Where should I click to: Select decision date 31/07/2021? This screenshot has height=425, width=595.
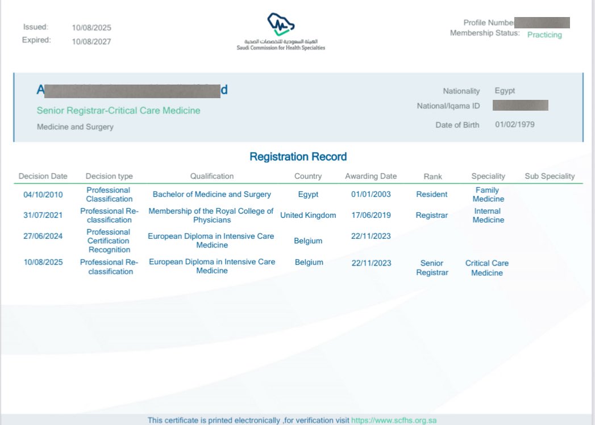(x=43, y=215)
